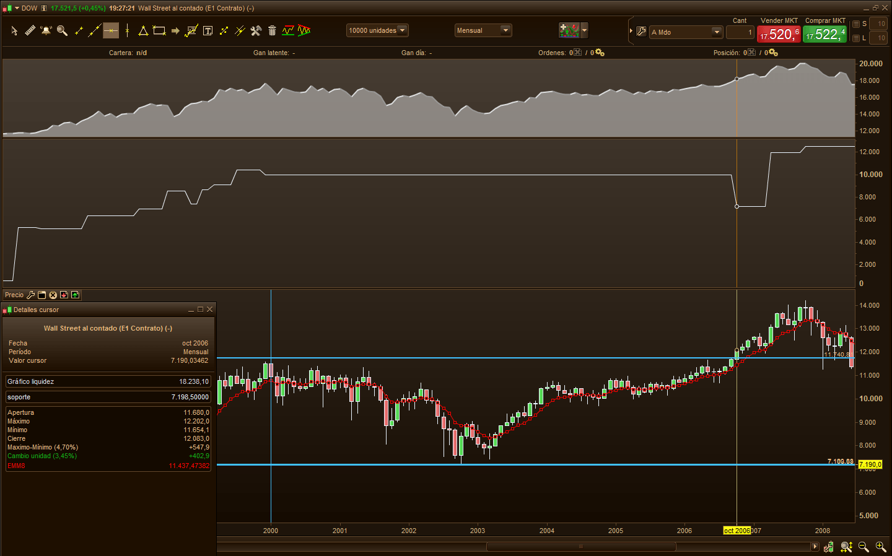Viewport: 892px width, 556px height.
Task: Pick the rectangle drawing tool
Action: coord(159,30)
